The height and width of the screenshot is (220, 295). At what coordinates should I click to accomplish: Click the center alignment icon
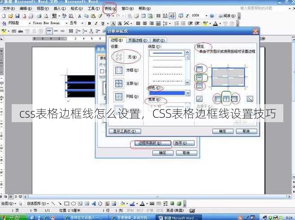click(145, 23)
